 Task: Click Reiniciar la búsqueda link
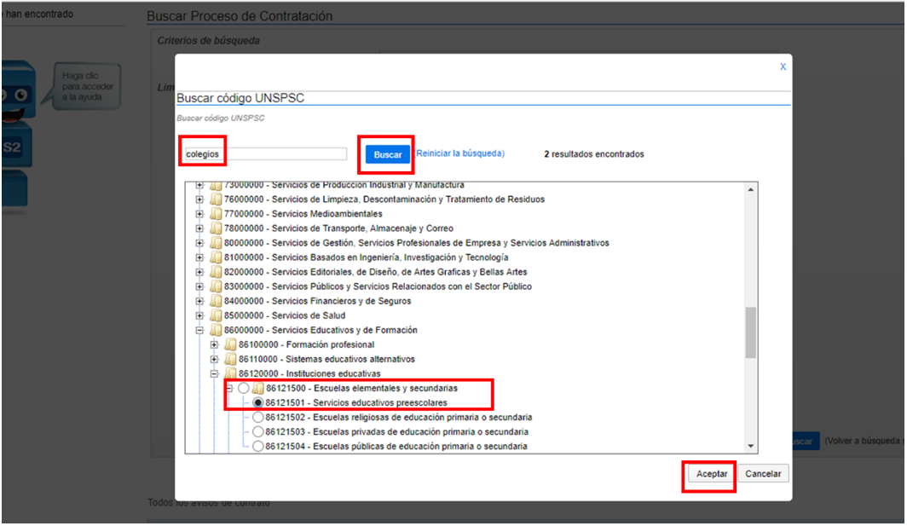coord(460,153)
